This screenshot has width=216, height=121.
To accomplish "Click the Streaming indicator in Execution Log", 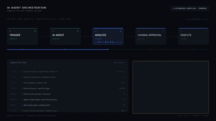I will [120, 63].
